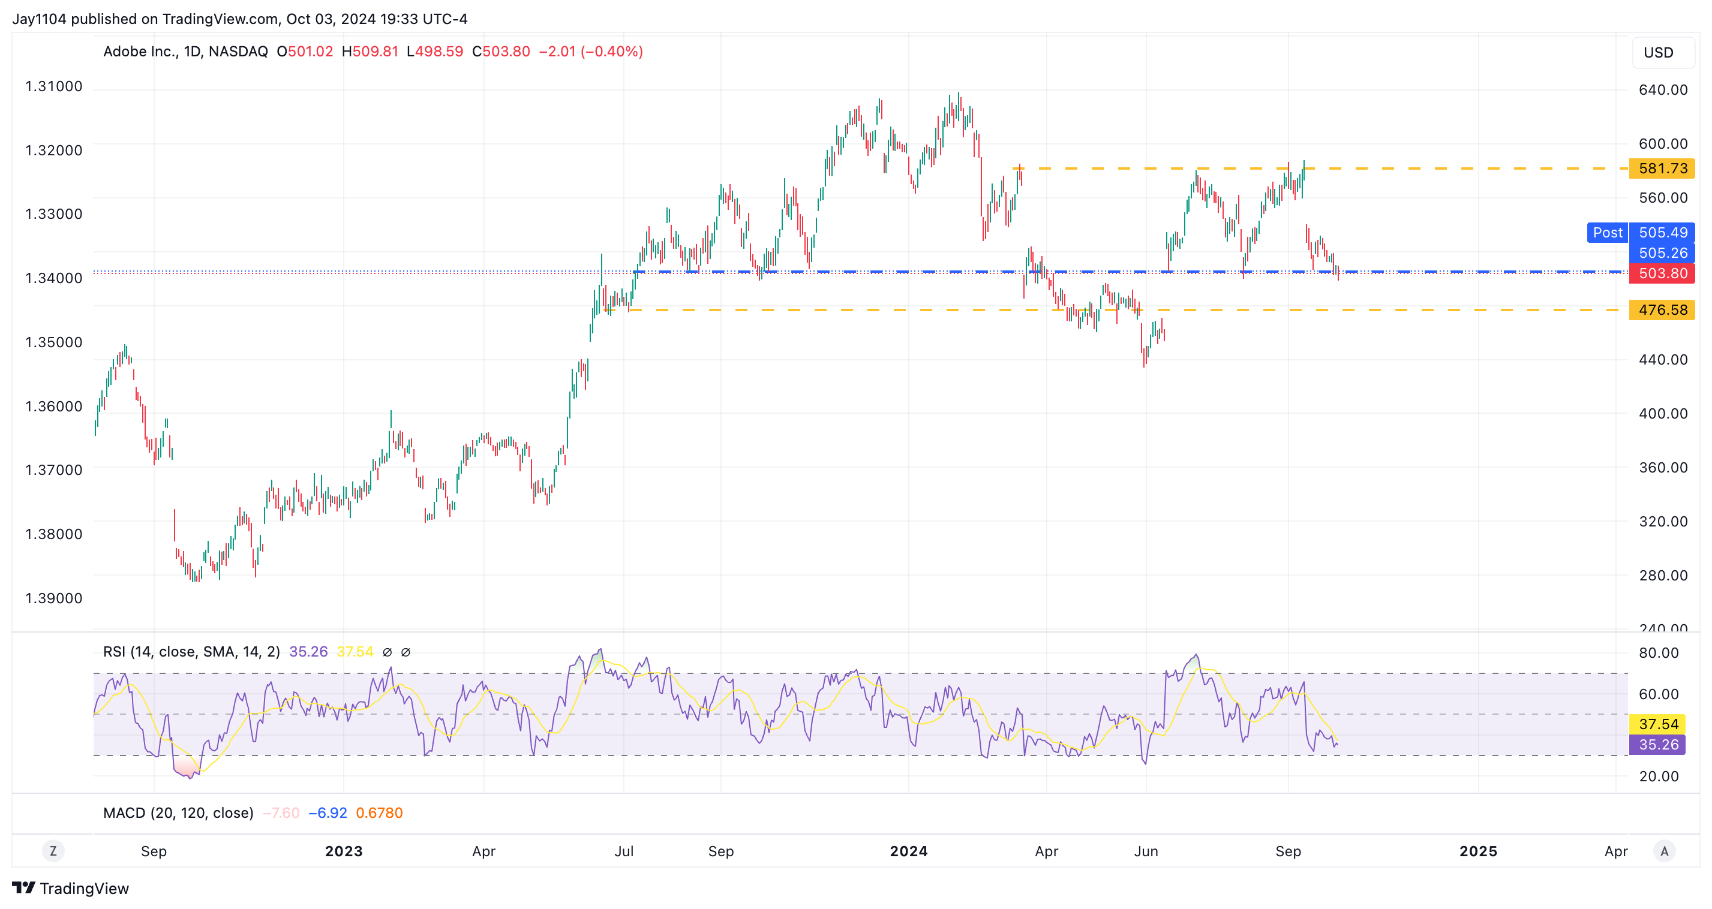1712x909 pixels.
Task: Open the USD currency selector
Action: click(1663, 53)
